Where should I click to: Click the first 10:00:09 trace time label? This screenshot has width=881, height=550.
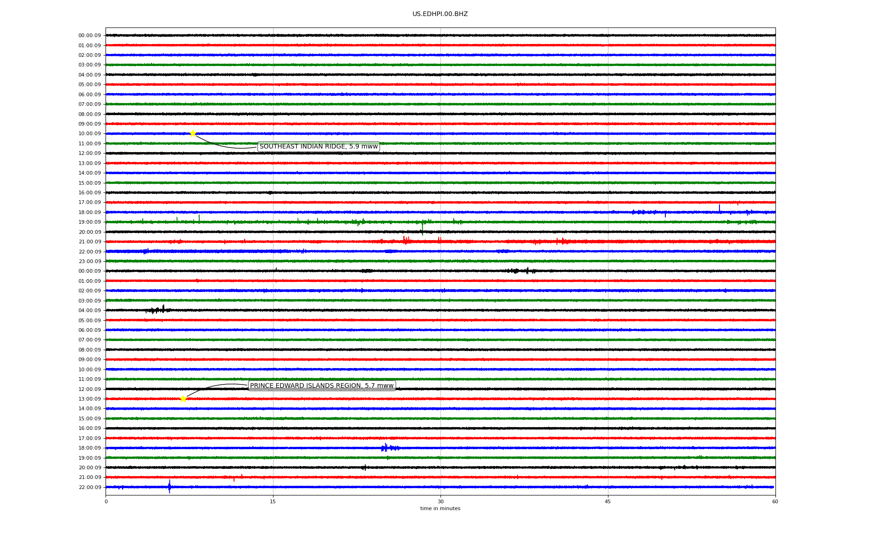pos(89,134)
